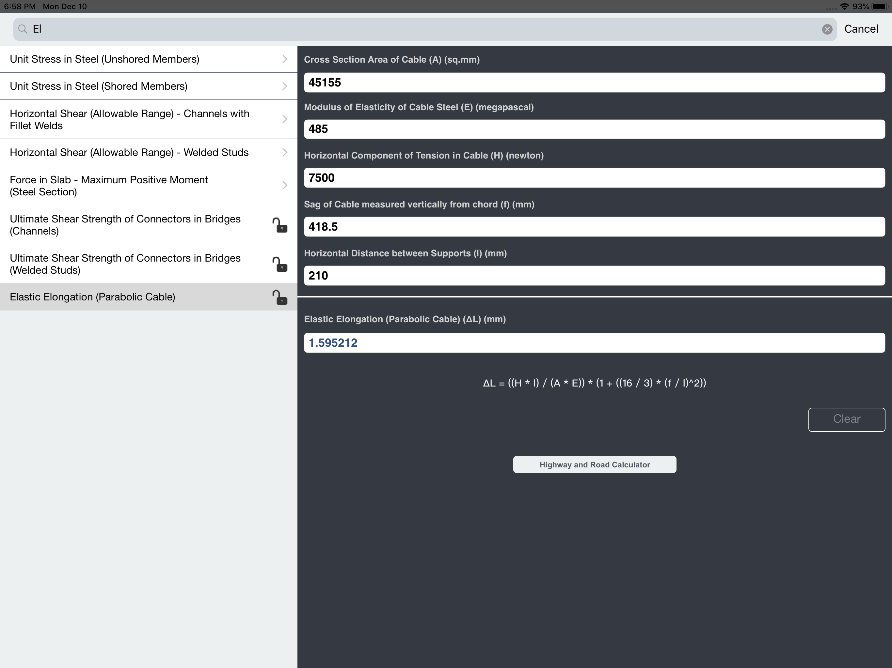Open Horizontal Shear Welded Studs chevron
Viewport: 892px width, 668px height.
coord(285,152)
